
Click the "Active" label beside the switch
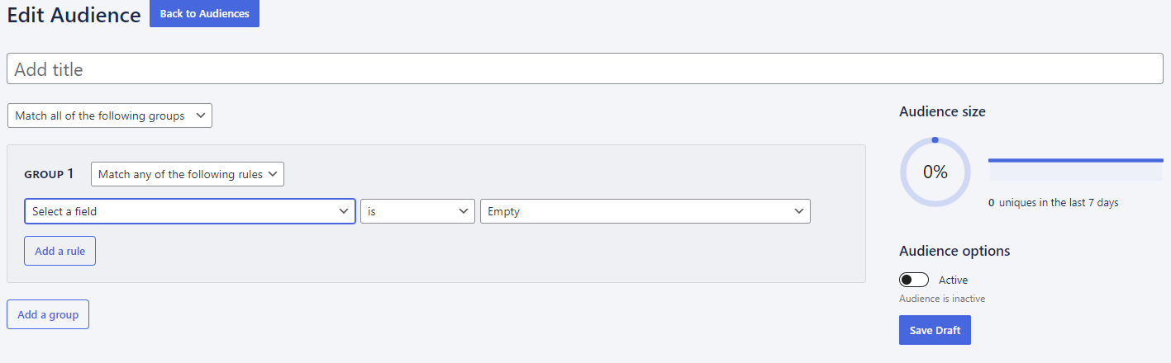click(x=953, y=280)
